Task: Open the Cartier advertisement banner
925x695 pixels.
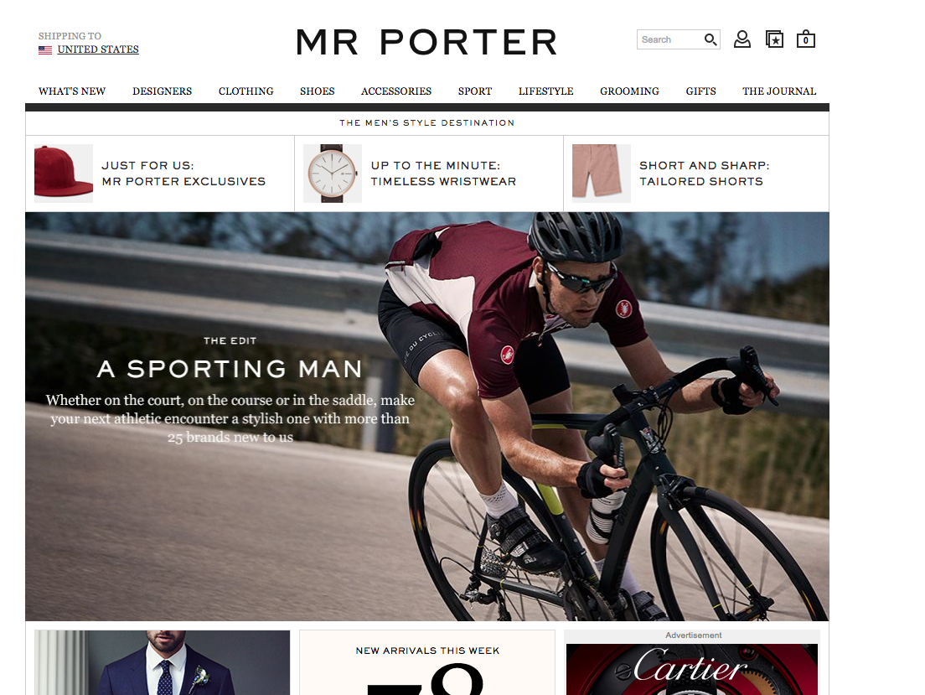Action: click(692, 670)
